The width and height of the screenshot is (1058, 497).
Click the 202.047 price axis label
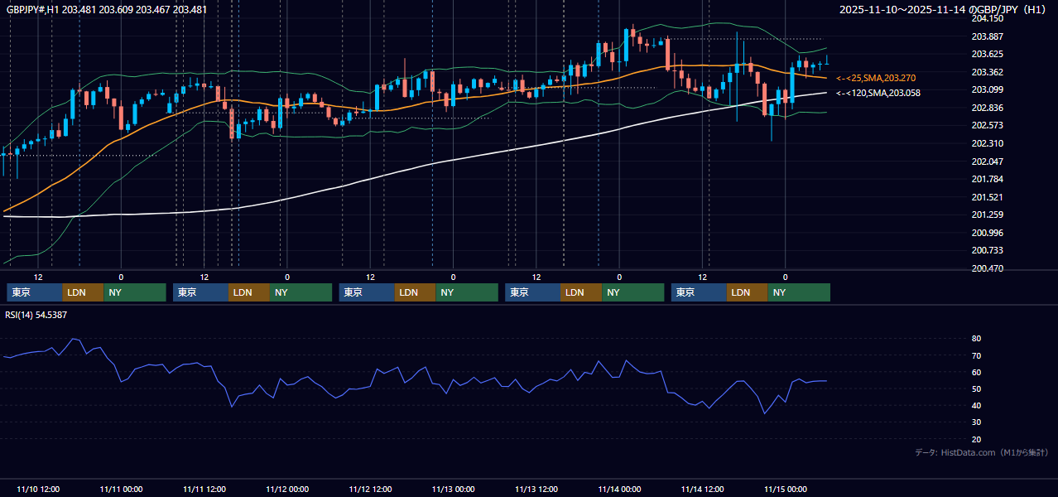pyautogui.click(x=987, y=162)
